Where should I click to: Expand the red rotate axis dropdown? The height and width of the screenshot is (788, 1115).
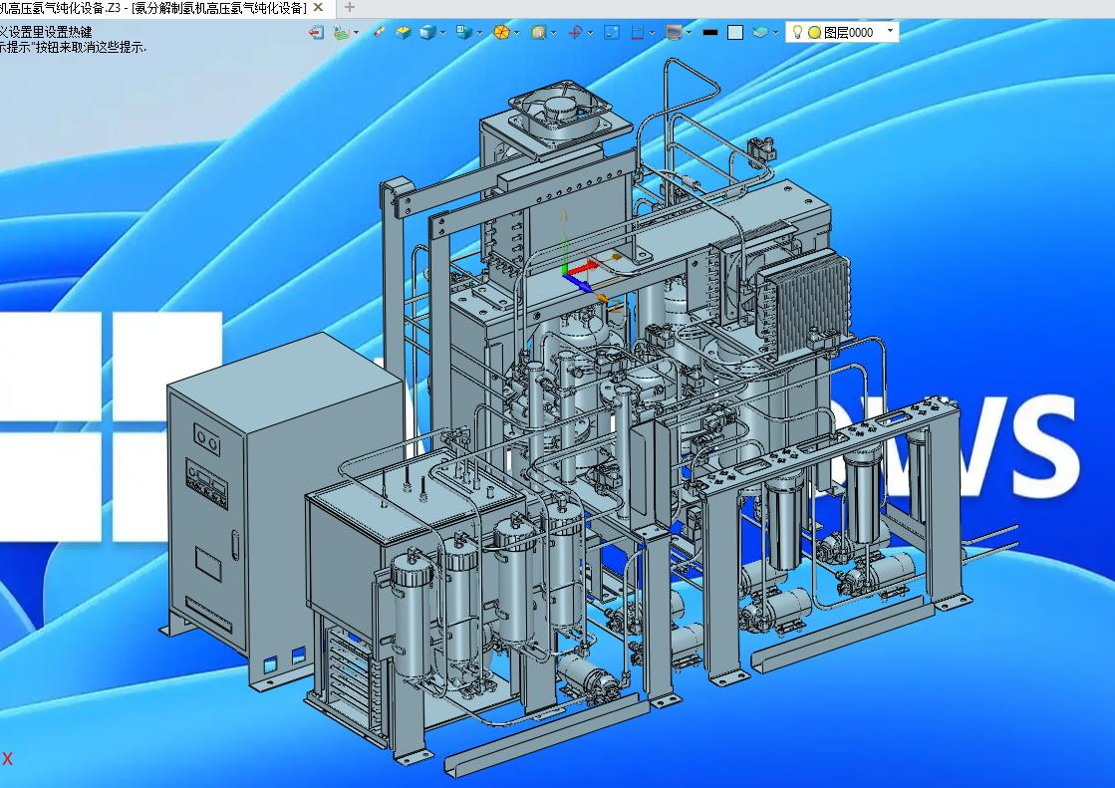click(590, 32)
